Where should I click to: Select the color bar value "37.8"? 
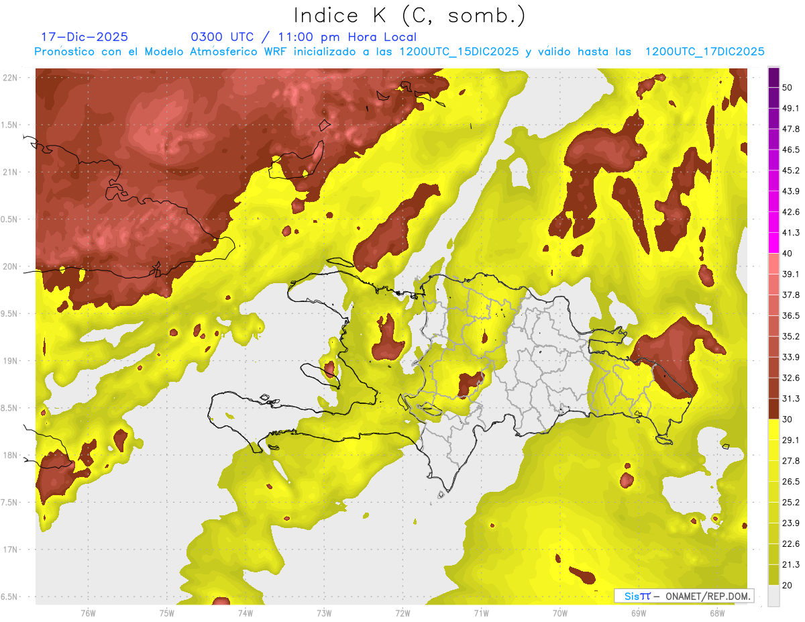tap(791, 295)
